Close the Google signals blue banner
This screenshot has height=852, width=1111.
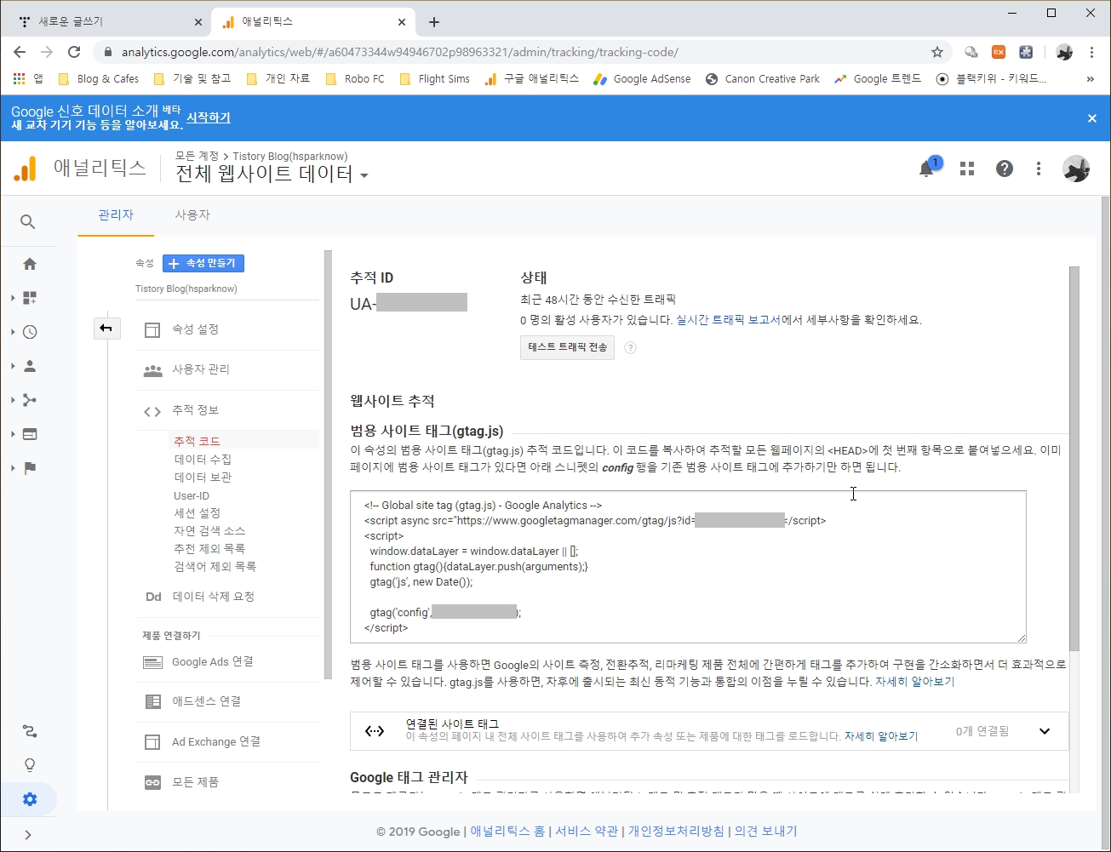1092,118
